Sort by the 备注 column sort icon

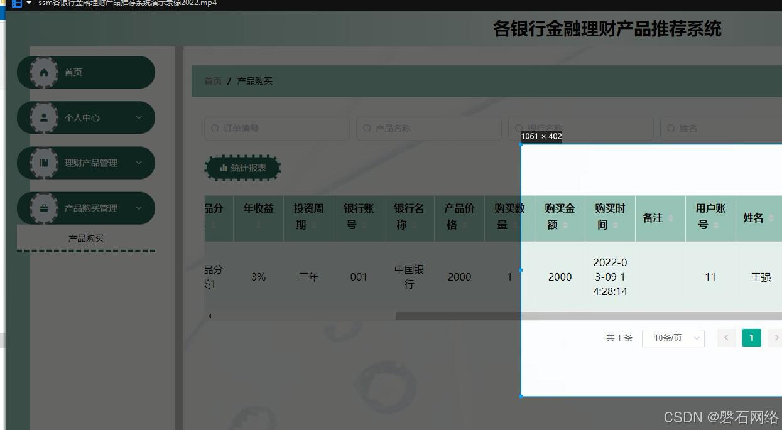[670, 218]
